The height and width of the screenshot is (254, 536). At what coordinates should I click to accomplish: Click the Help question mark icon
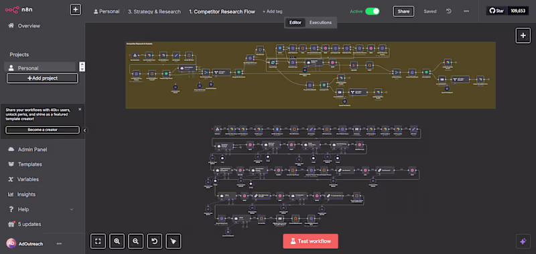pos(11,209)
